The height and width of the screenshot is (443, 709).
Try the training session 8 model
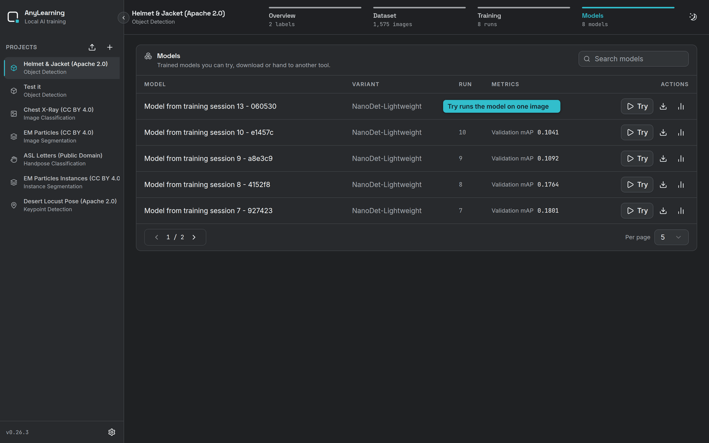point(637,185)
